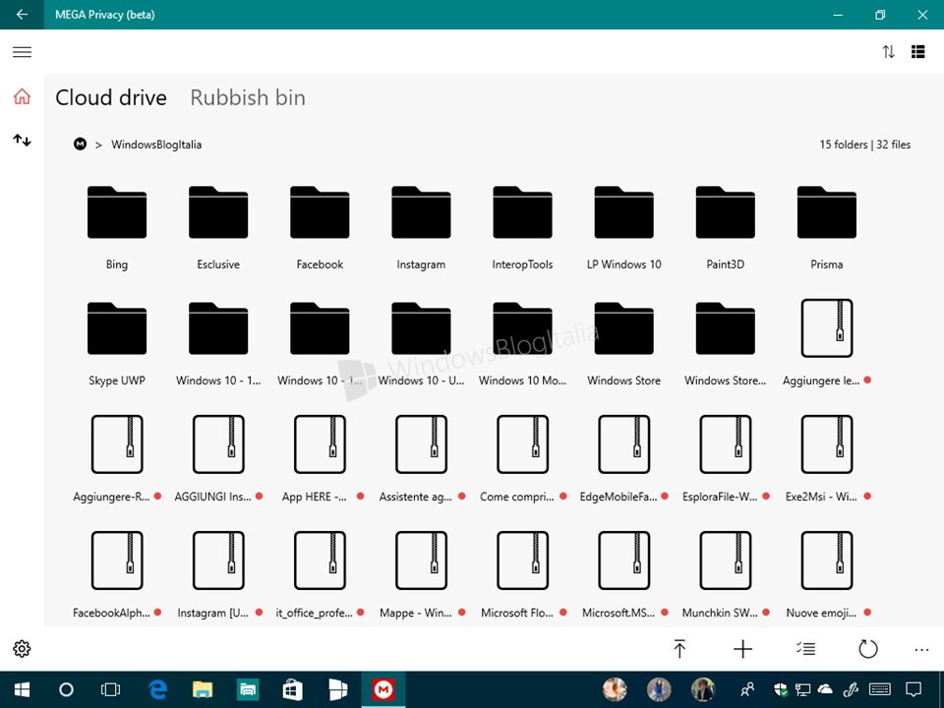
Task: Open the Facebook folder
Action: tap(320, 227)
